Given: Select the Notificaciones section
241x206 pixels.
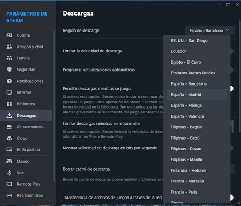Looking at the screenshot, I should [x=27, y=81].
